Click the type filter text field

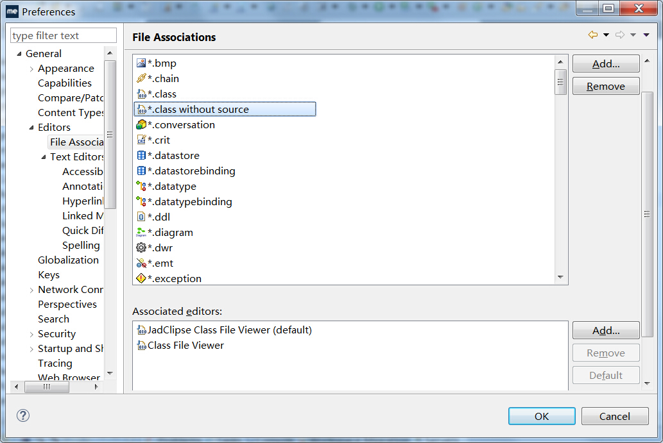pyautogui.click(x=64, y=36)
